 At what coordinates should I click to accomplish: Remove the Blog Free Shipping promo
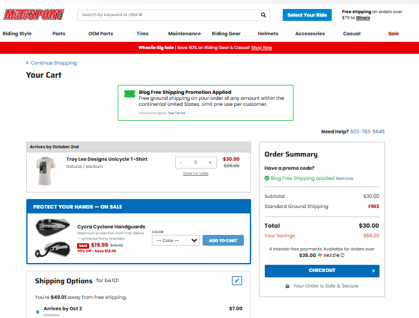345,179
